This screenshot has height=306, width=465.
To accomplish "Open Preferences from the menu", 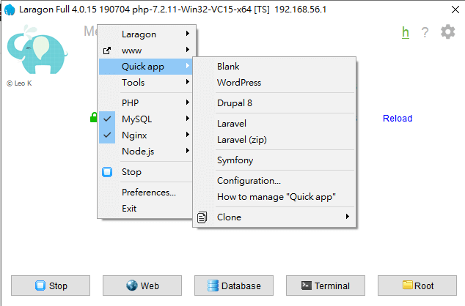I will click(x=149, y=193).
